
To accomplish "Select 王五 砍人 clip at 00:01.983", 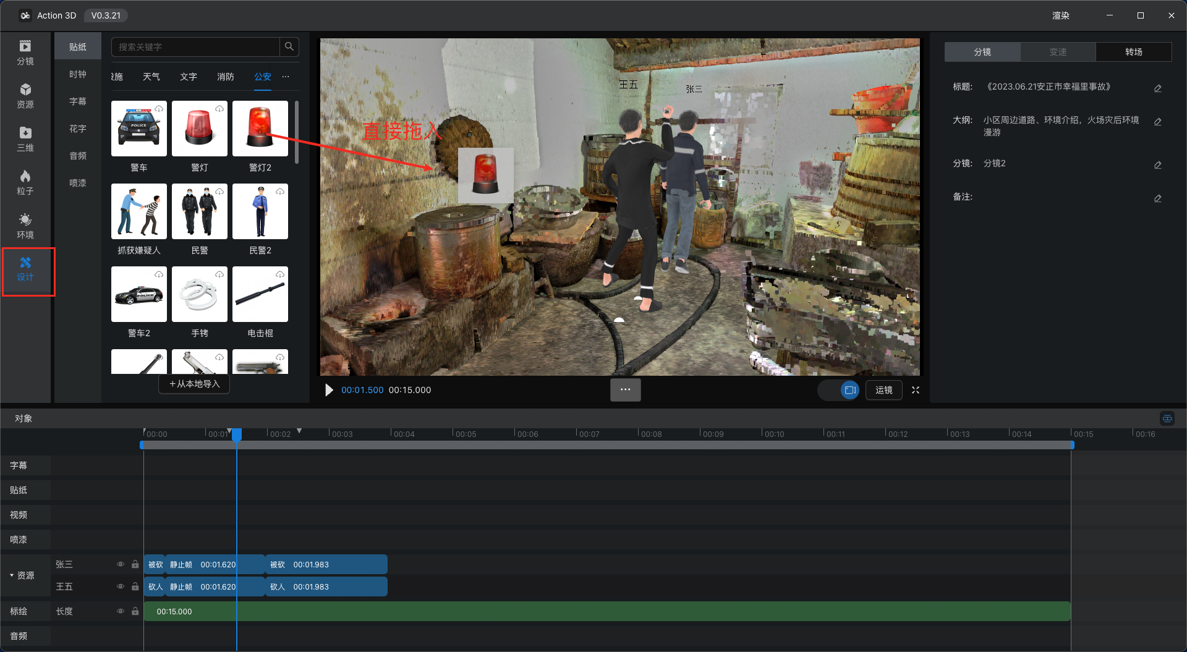I will (x=326, y=586).
